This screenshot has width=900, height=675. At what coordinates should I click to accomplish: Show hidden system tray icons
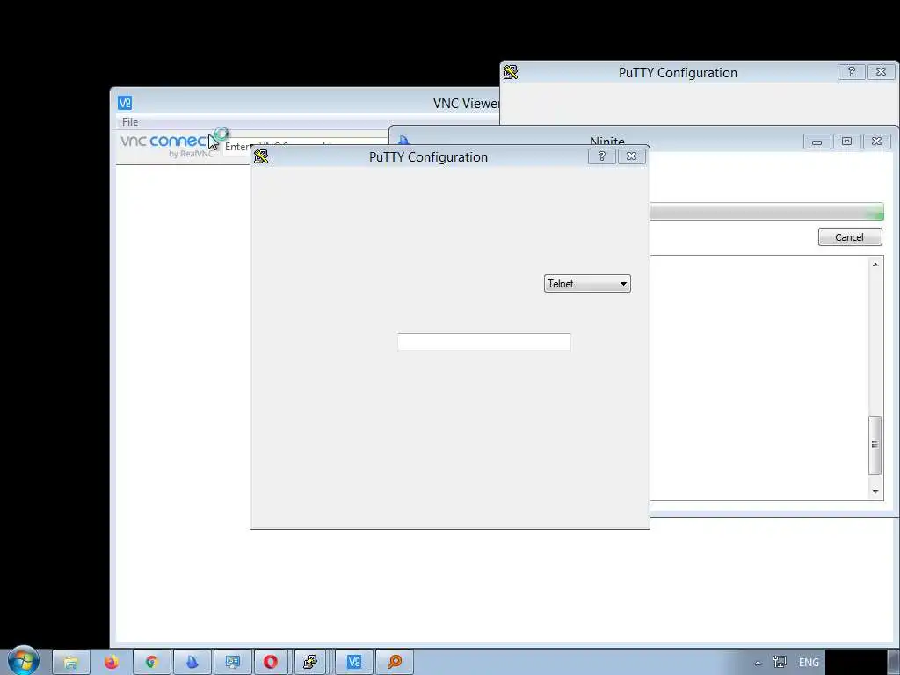pos(758,663)
